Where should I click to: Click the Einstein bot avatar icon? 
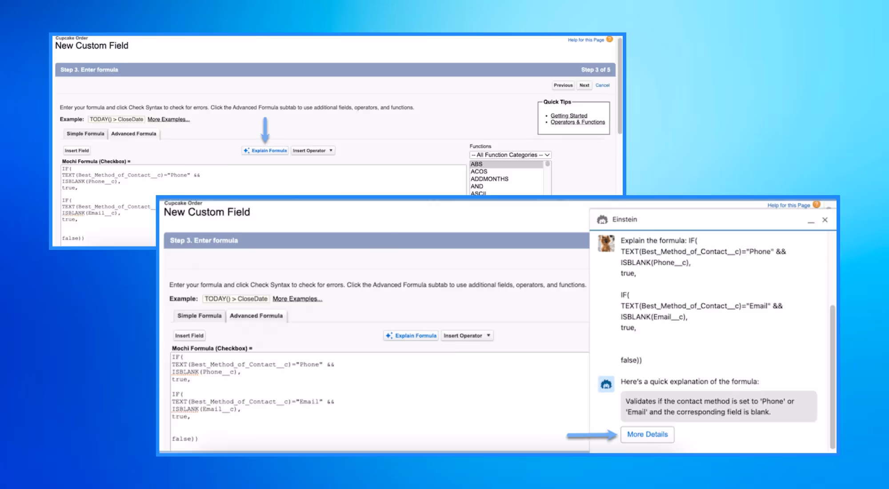click(x=606, y=384)
